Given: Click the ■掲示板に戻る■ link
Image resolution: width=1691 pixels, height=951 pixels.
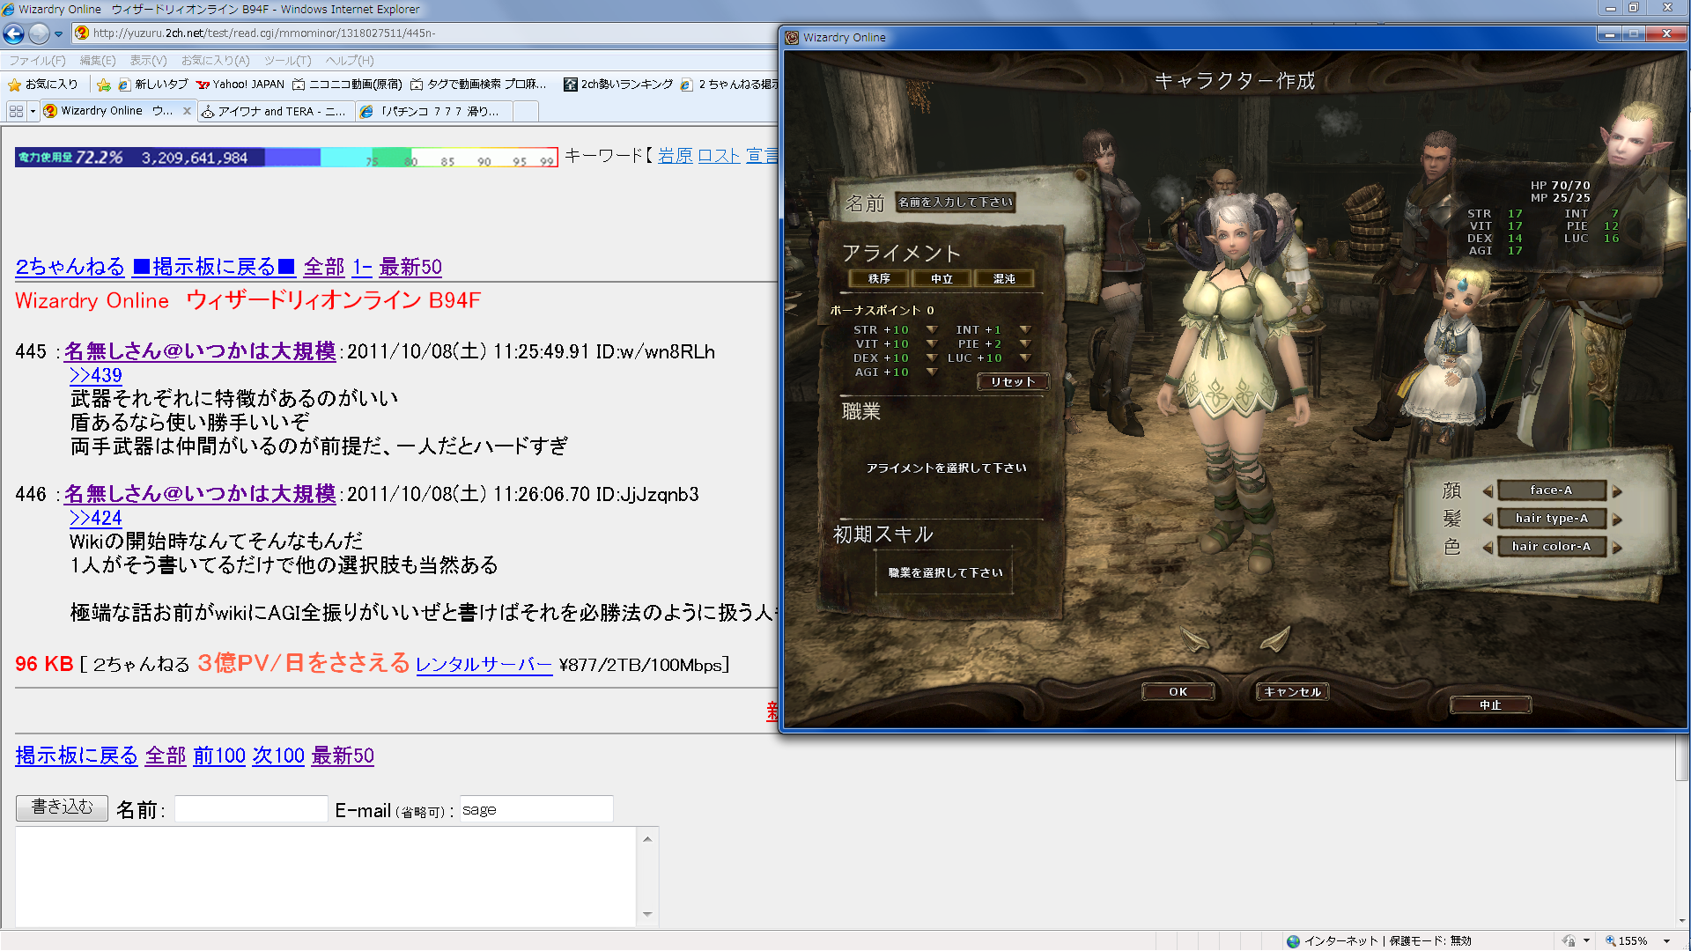Looking at the screenshot, I should pos(214,267).
